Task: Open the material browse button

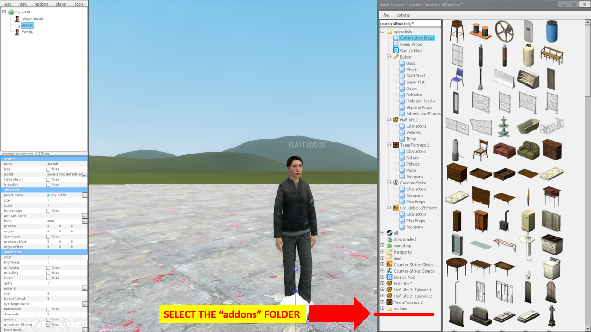Action: pyautogui.click(x=84, y=288)
